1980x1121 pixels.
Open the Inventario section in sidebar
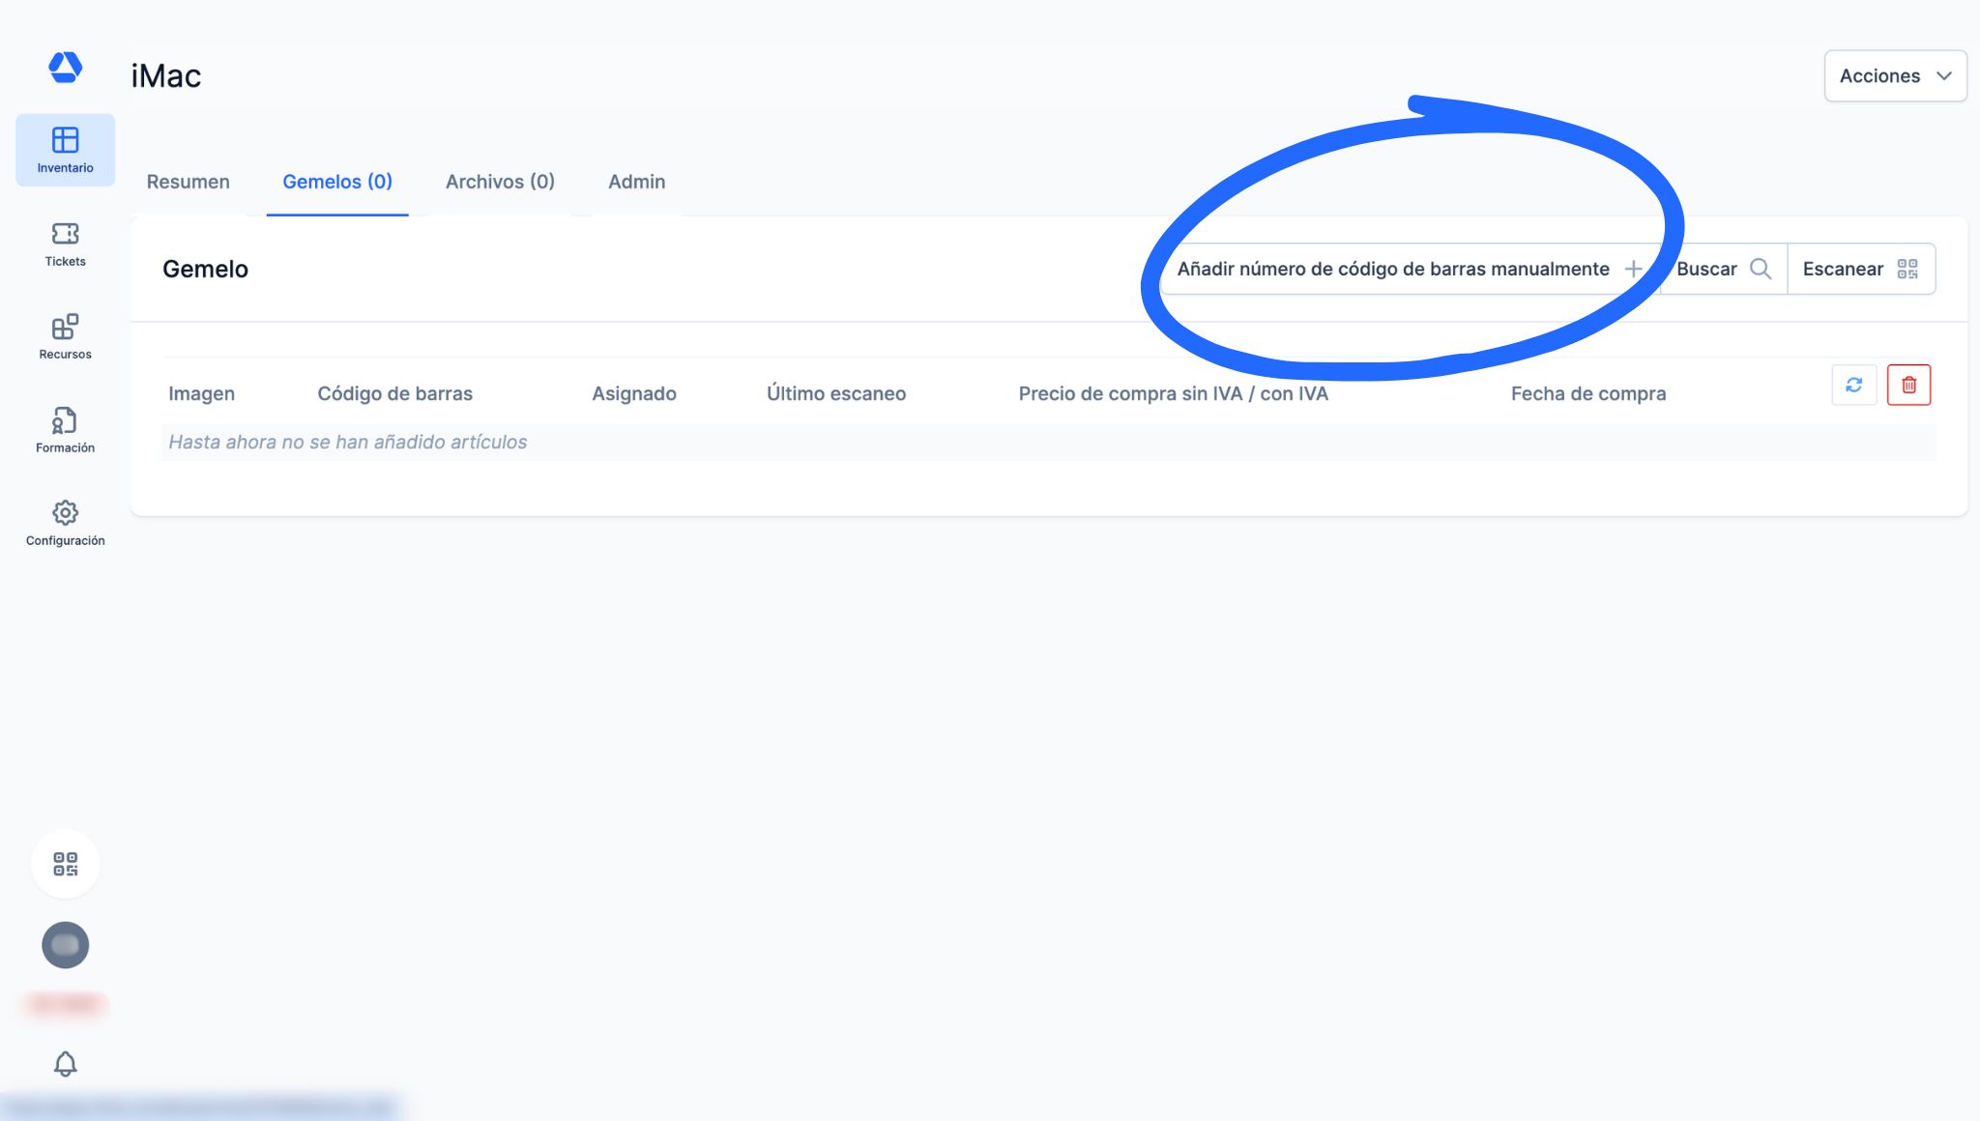coord(65,150)
